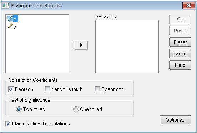
Task: Open Help for this dialog
Action: [180, 65]
